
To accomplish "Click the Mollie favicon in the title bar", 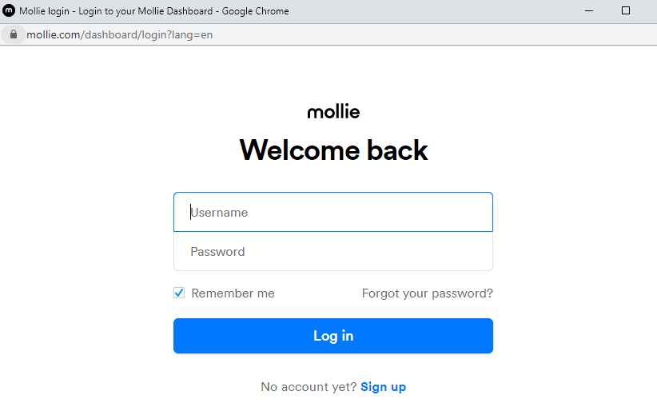I will point(9,11).
